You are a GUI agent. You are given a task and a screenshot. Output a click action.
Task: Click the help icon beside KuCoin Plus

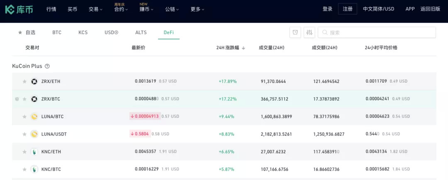point(47,66)
